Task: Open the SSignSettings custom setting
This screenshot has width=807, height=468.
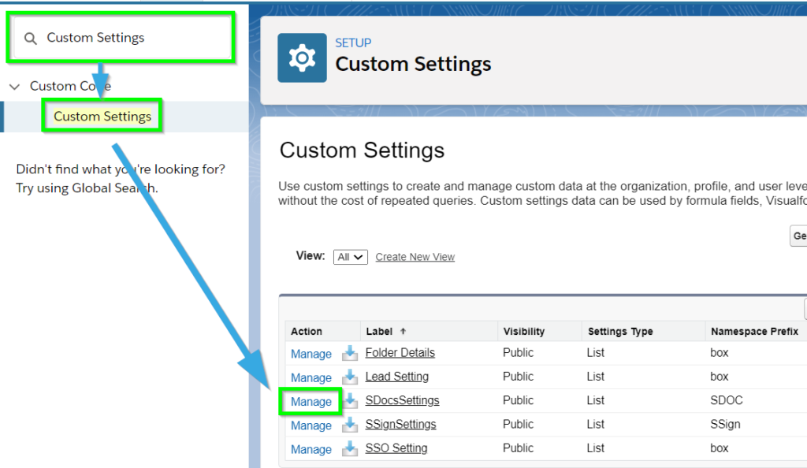Action: [402, 424]
